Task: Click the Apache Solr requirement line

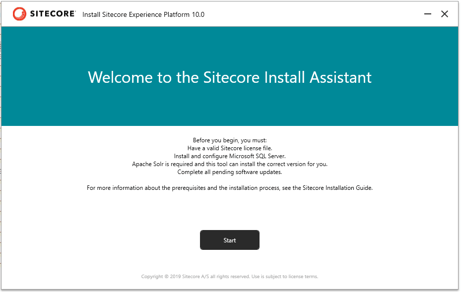Action: (x=230, y=164)
